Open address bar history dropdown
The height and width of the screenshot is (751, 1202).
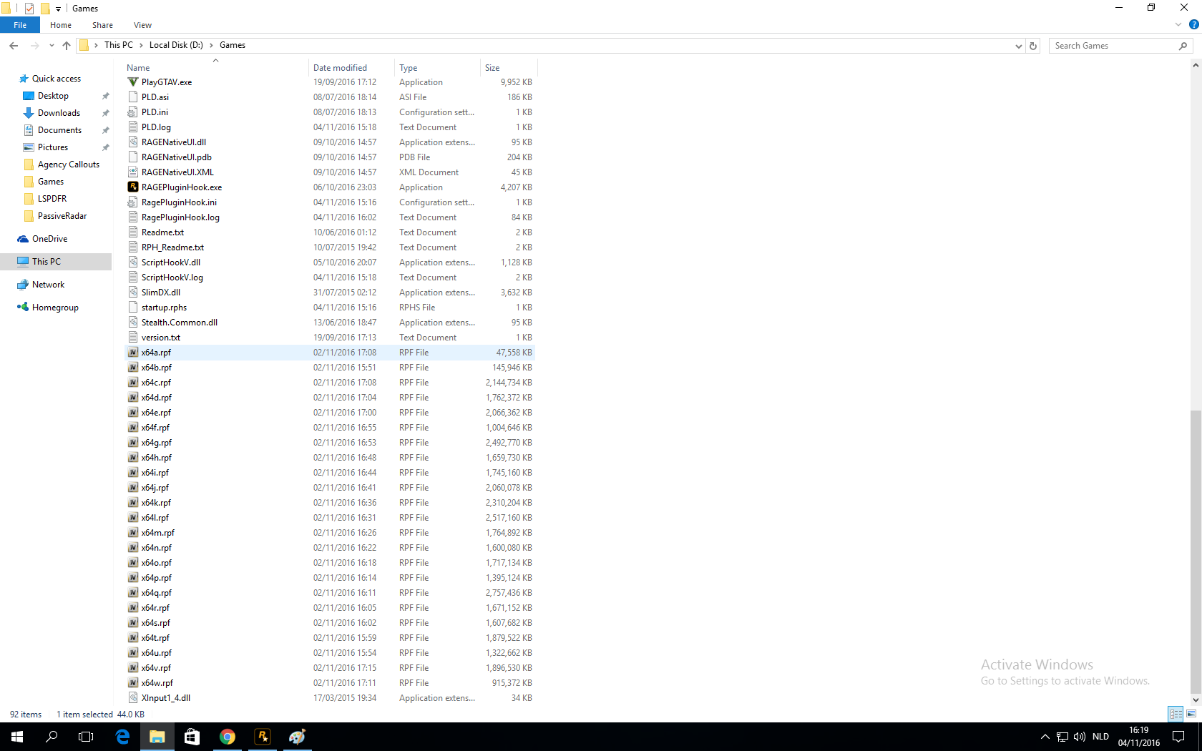click(1019, 46)
